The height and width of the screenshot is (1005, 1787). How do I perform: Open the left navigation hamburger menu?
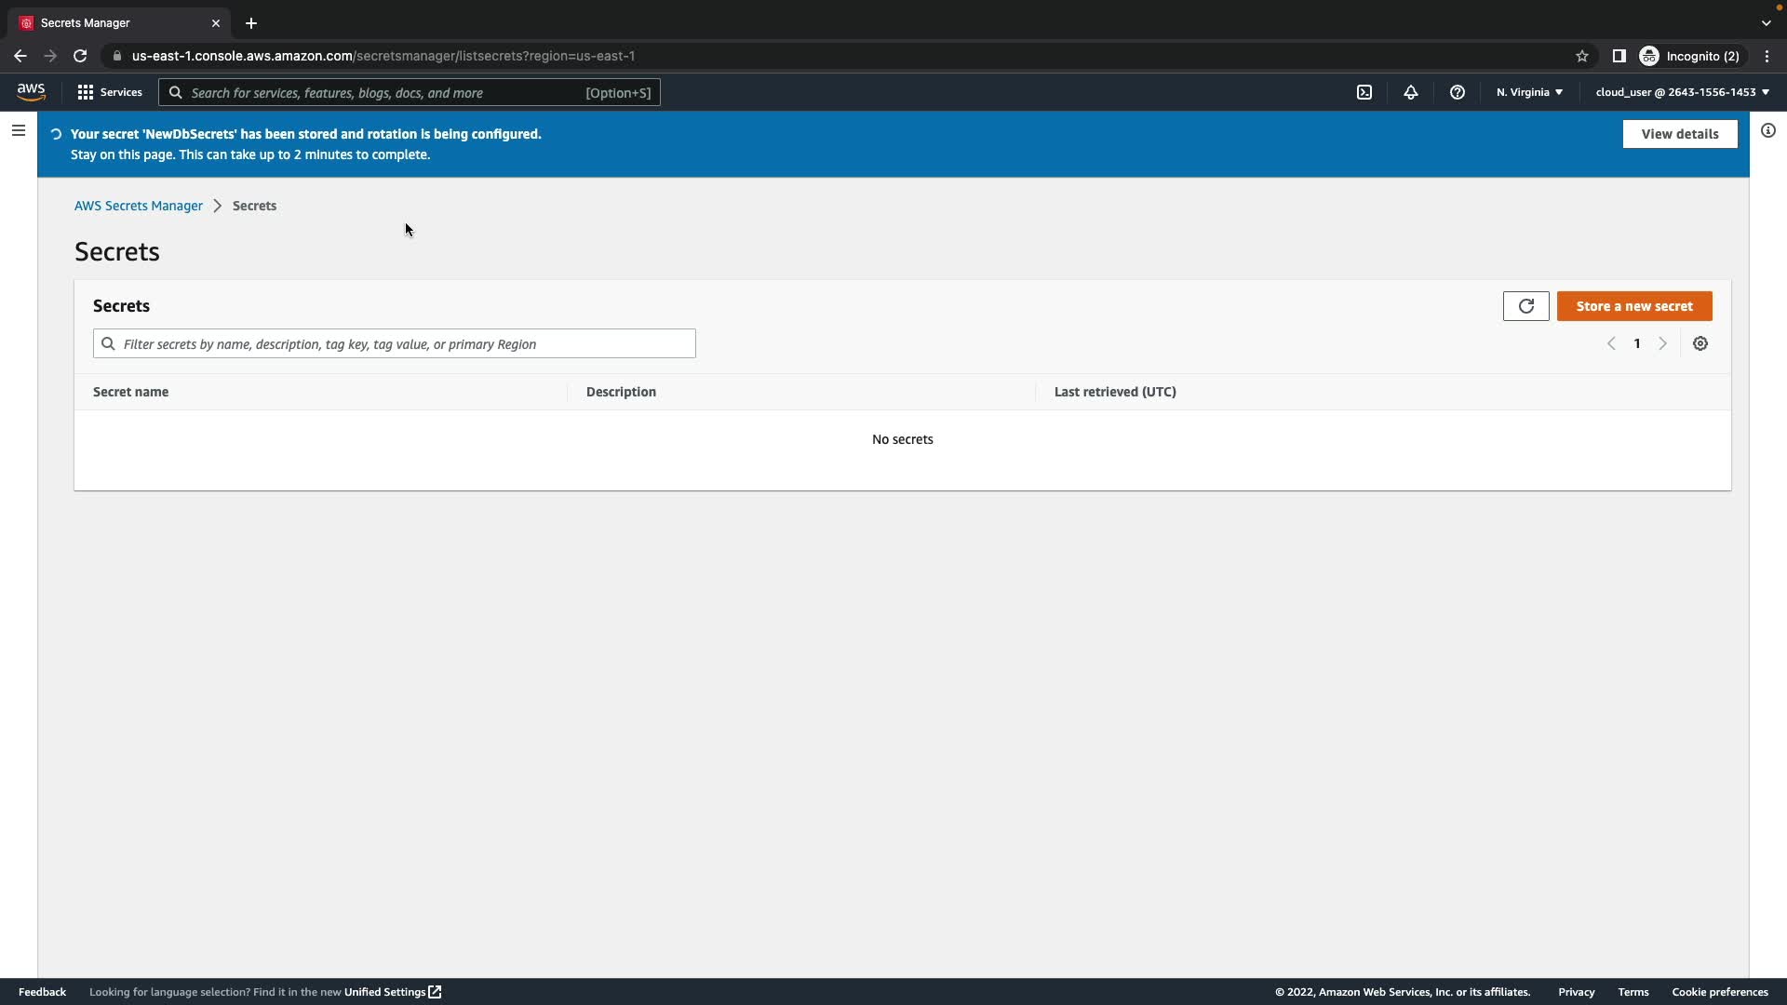pyautogui.click(x=19, y=131)
